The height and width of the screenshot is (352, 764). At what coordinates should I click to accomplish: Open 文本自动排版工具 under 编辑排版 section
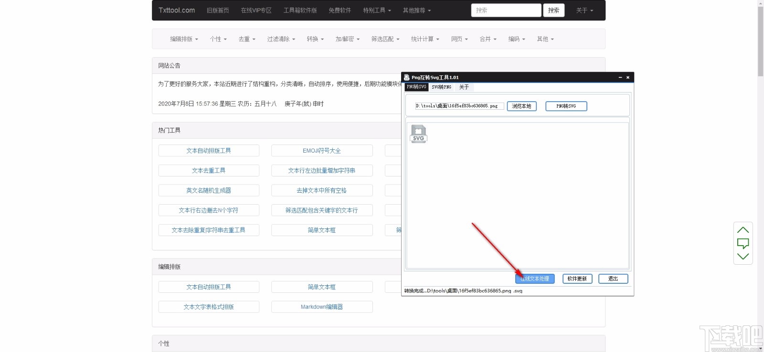(209, 287)
